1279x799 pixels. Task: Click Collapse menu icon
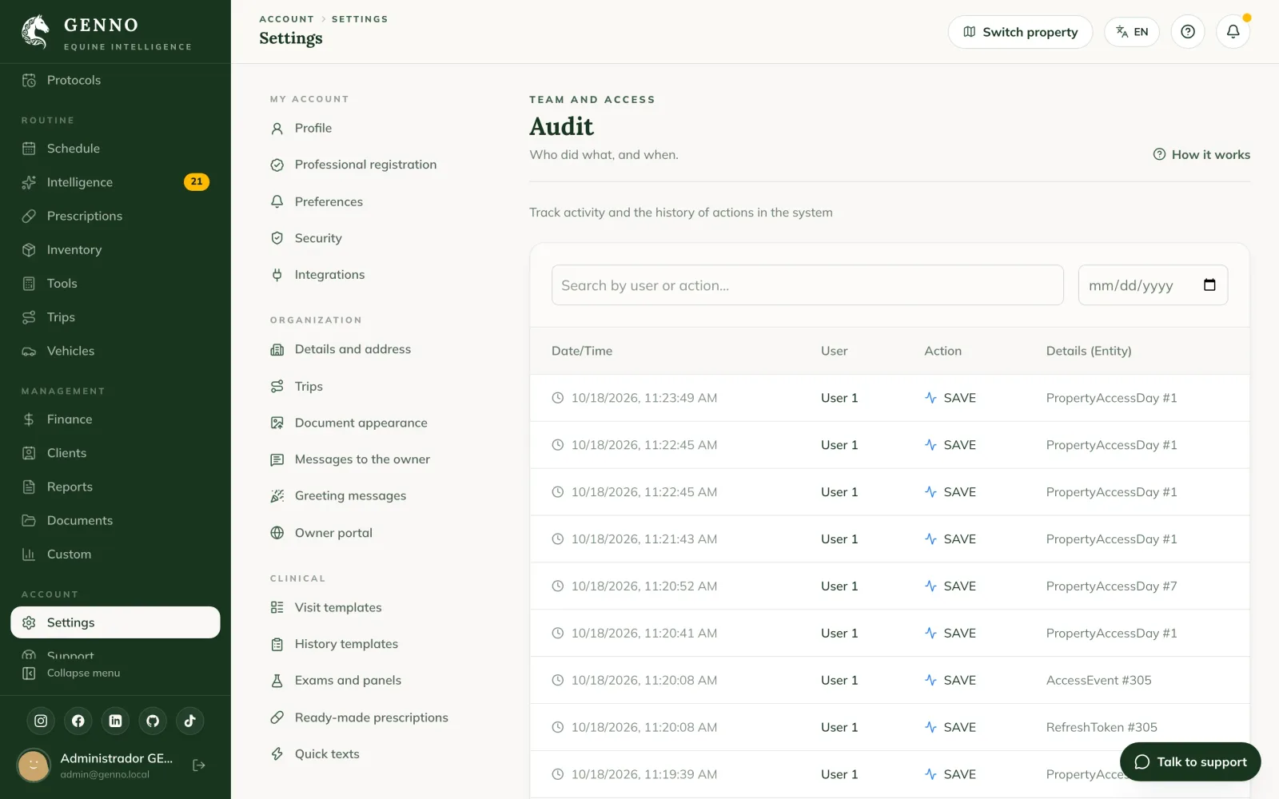pyautogui.click(x=29, y=673)
